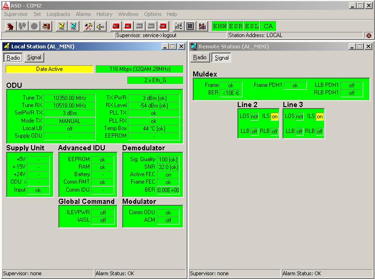Click the Demodulator BER value 0.00E+00
This screenshot has width=375, height=279.
click(x=168, y=190)
